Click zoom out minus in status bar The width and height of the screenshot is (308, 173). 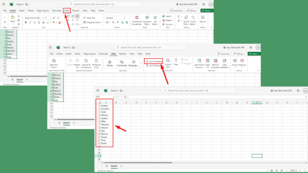coord(286,171)
